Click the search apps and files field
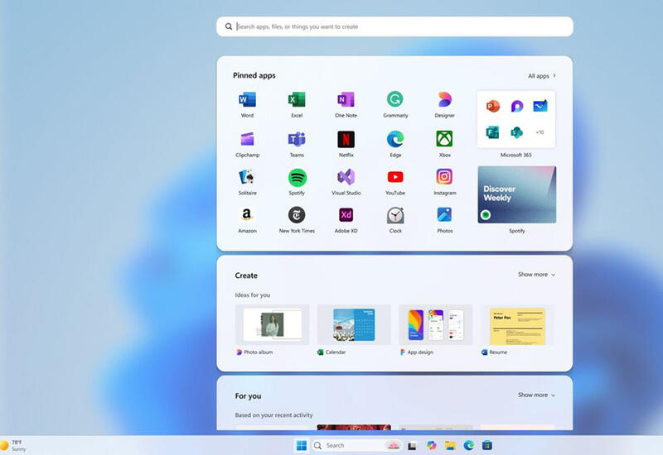Viewport: 663px width, 455px height. pos(395,26)
